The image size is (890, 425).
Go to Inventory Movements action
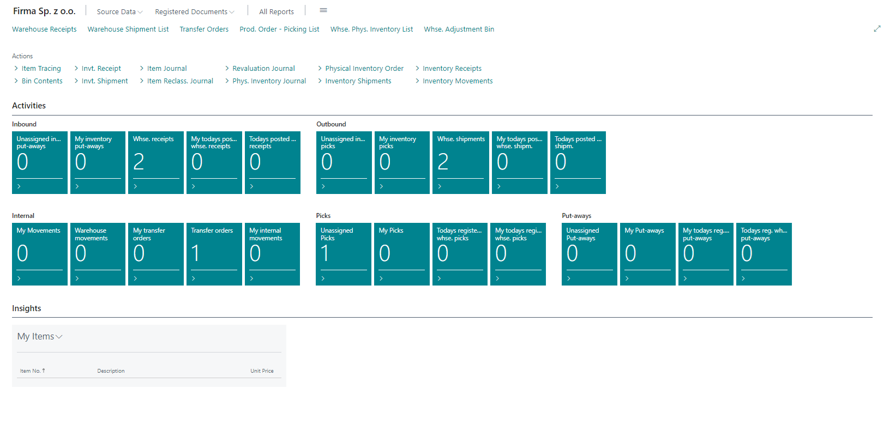pos(457,81)
